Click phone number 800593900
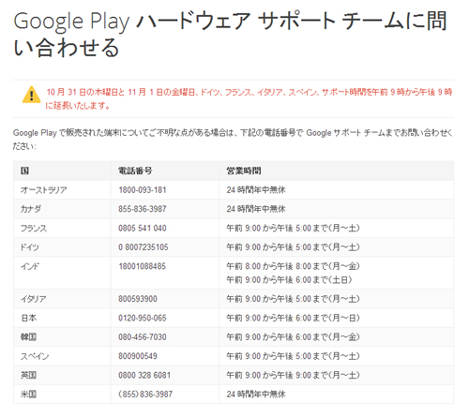469x417 pixels. (x=138, y=299)
